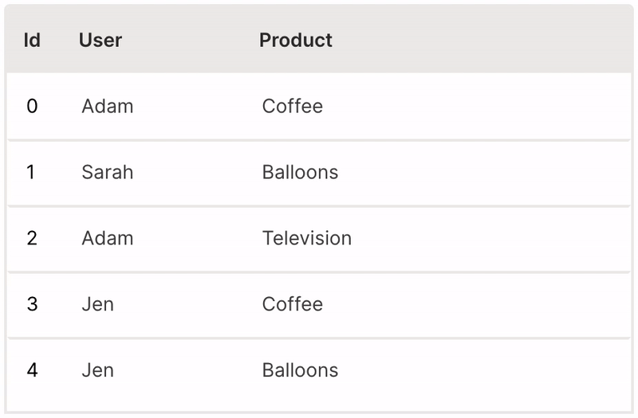Click blank header area right of Product
The height and width of the screenshot is (418, 638).
point(494,40)
